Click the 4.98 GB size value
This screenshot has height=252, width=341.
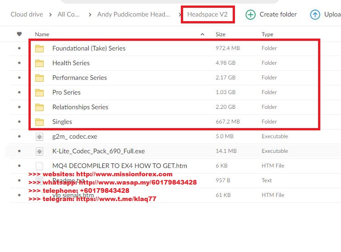[x=225, y=63]
